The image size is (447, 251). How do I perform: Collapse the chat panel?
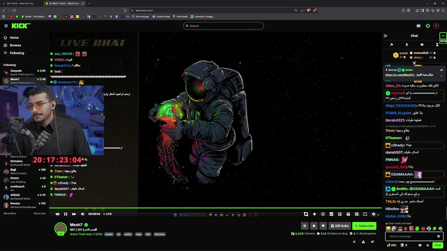click(386, 36)
